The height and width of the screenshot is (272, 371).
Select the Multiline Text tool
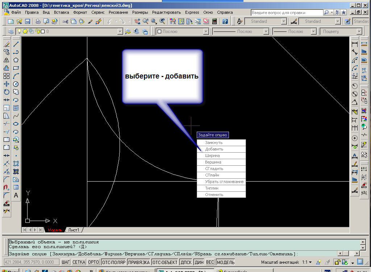[x=16, y=195]
